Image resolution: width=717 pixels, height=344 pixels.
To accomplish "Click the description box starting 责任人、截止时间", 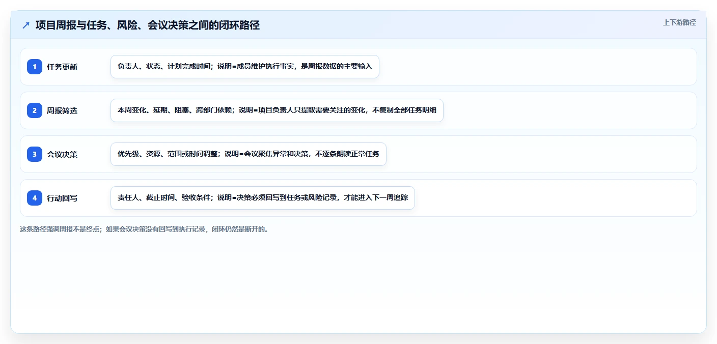I will [263, 198].
